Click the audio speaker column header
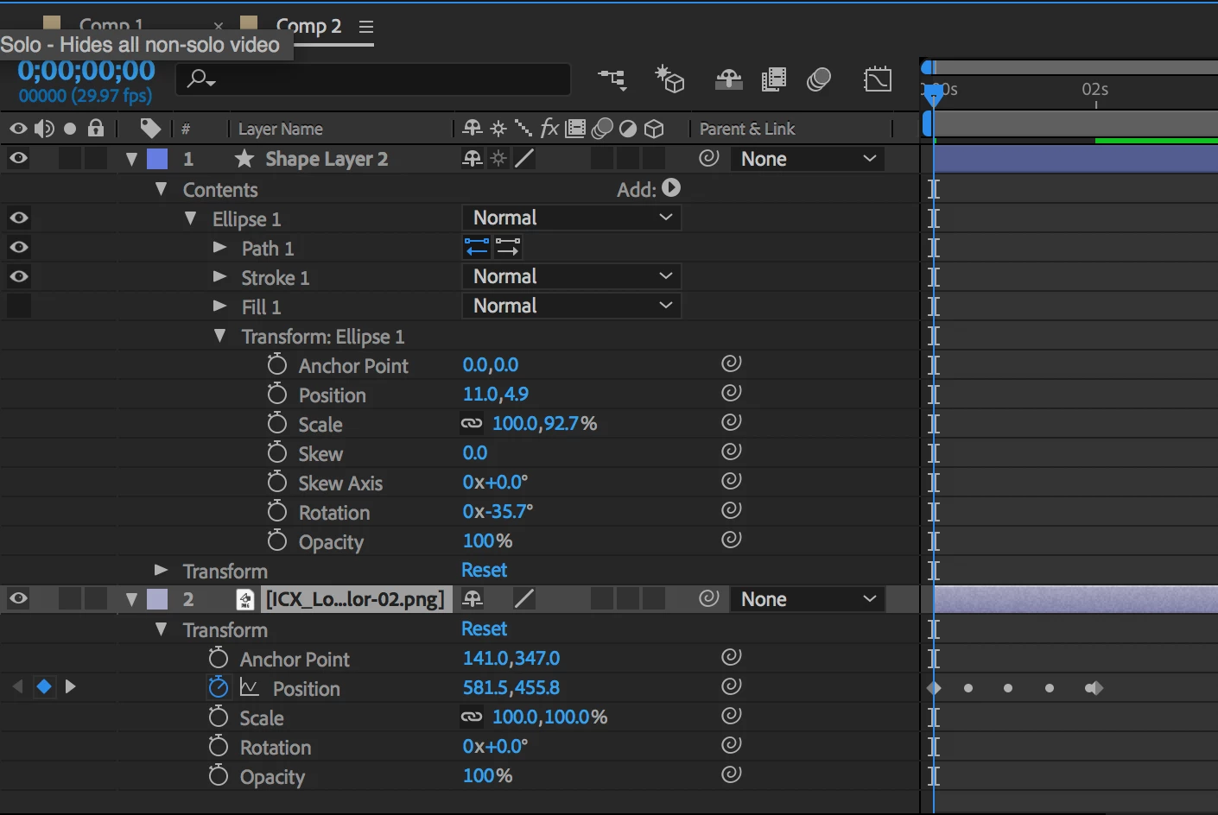Viewport: 1218px width, 815px height. click(x=44, y=129)
